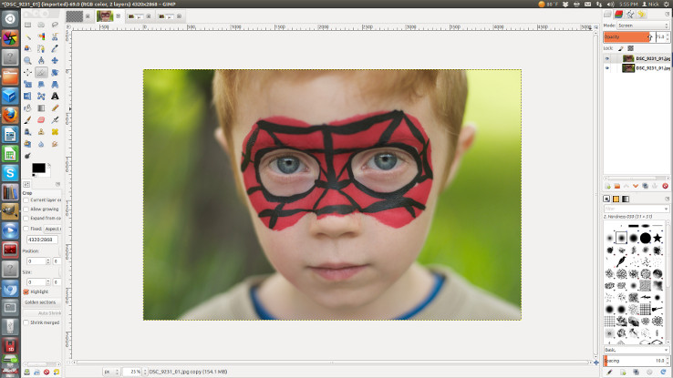
Task: Toggle Lock alpha channel checkerboard icon
Action: point(630,48)
